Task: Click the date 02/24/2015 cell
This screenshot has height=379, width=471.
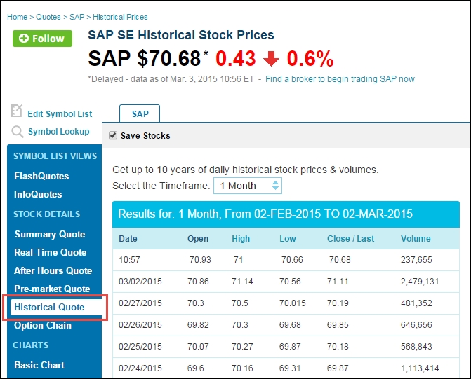Action: 140,368
